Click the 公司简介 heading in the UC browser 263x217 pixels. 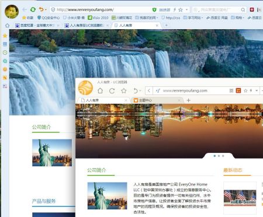(x=96, y=170)
